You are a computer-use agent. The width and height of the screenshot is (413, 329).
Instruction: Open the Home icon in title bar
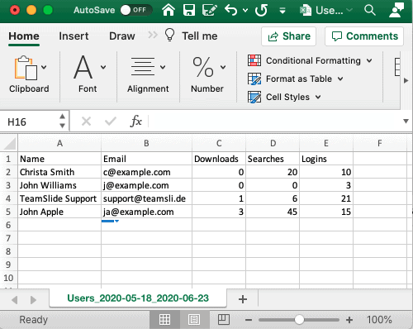coord(169,10)
